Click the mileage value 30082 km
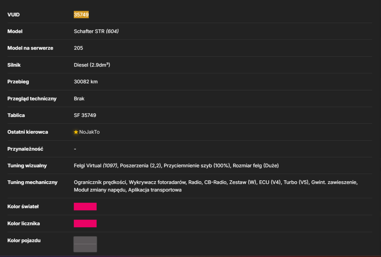Screen dimensions: 381x257 point(85,81)
